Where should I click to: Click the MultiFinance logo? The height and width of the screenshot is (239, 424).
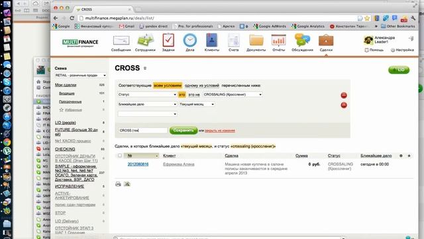point(80,42)
